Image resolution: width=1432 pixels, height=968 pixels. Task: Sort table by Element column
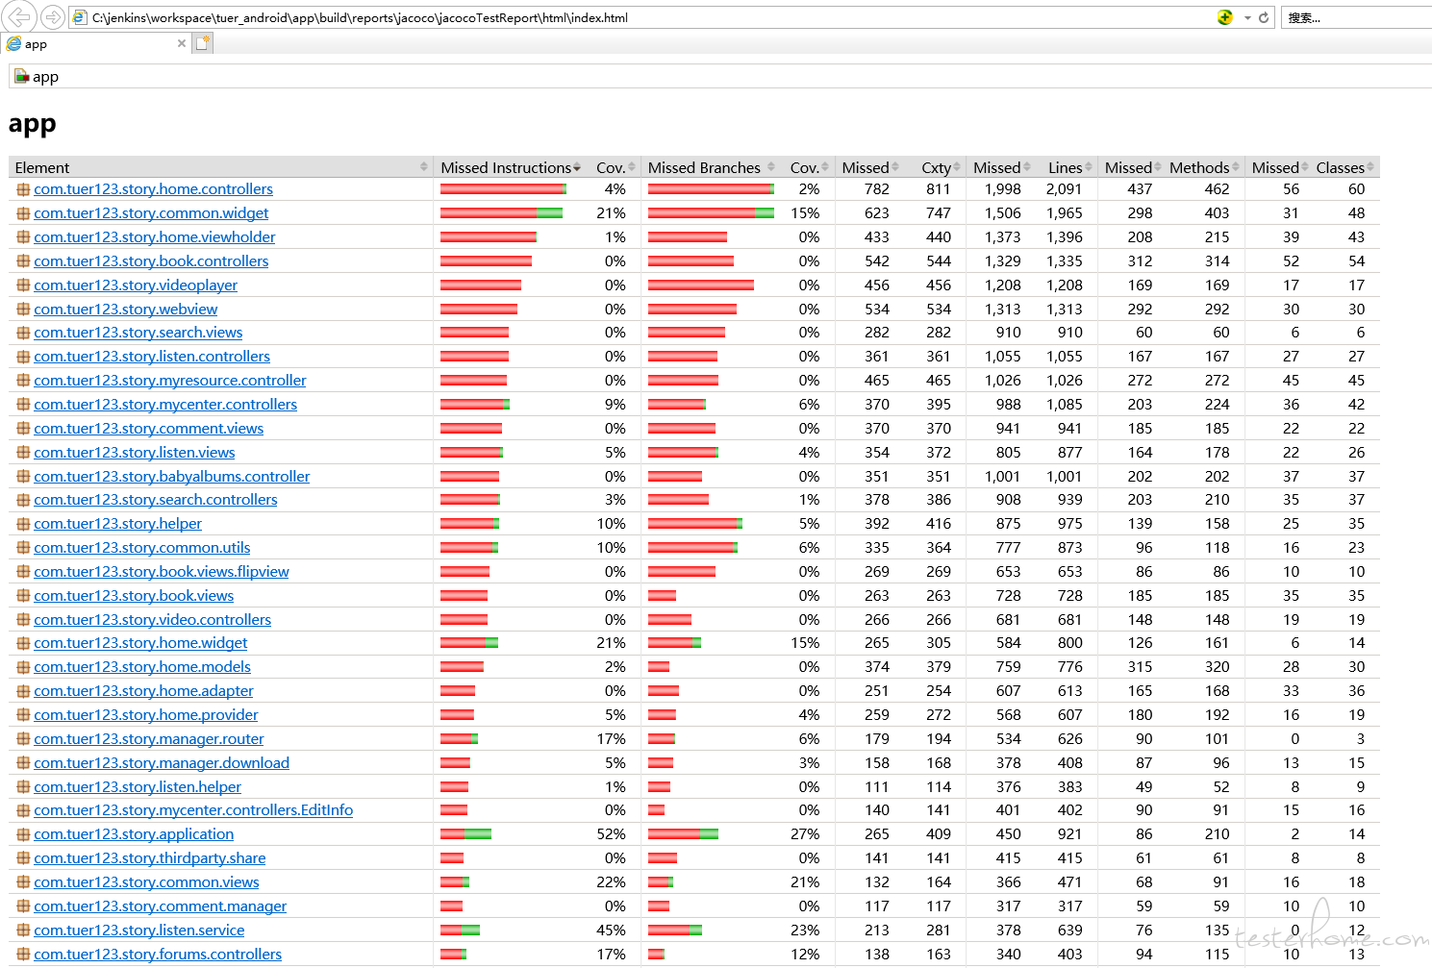(x=220, y=167)
